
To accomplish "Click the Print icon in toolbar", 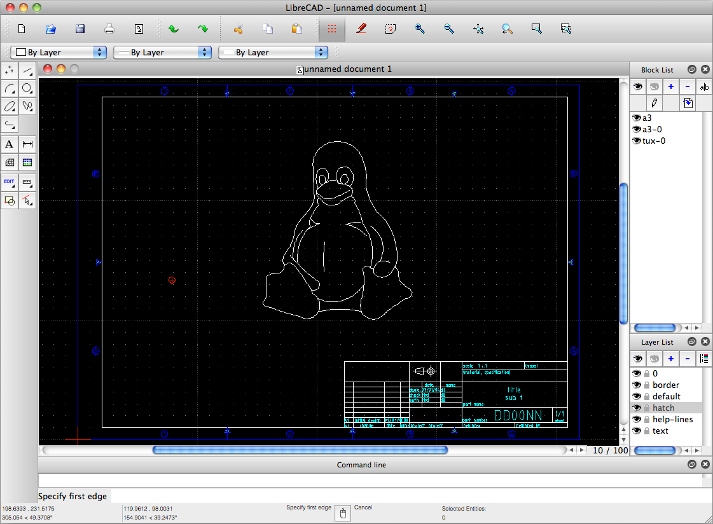I will pyautogui.click(x=109, y=29).
